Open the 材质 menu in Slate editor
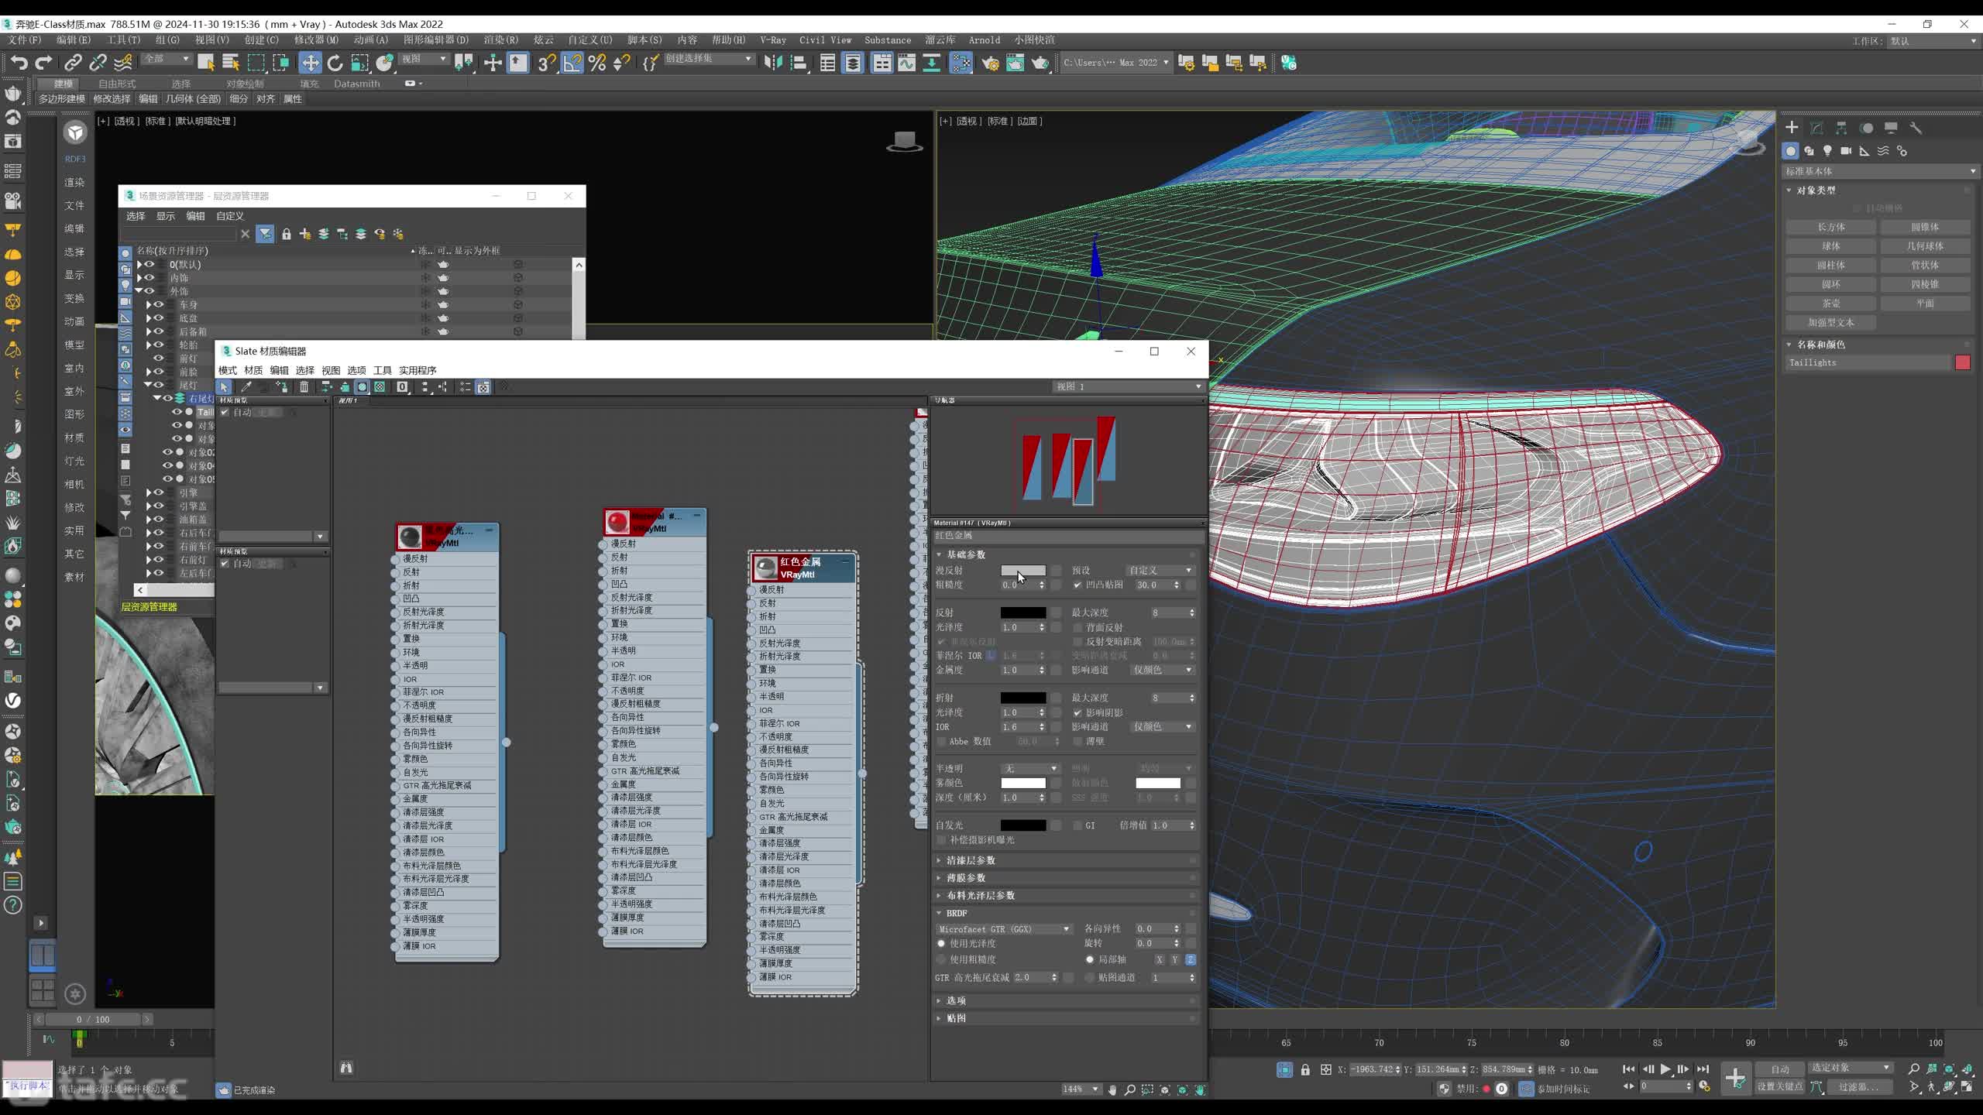The image size is (1983, 1115). 253,370
